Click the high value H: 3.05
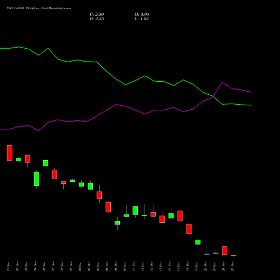 coord(142,15)
